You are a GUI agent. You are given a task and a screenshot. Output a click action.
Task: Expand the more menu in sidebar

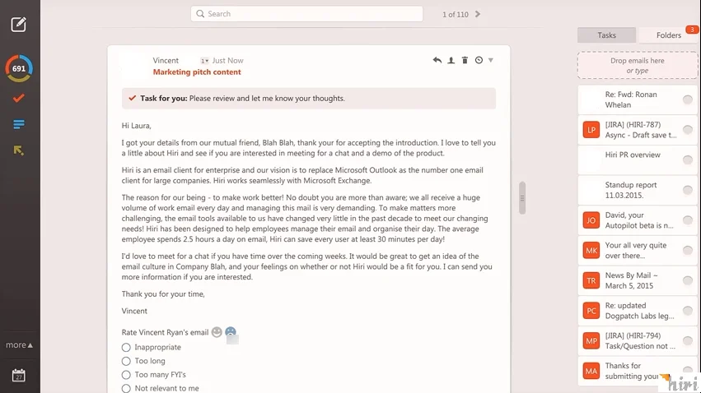19,345
